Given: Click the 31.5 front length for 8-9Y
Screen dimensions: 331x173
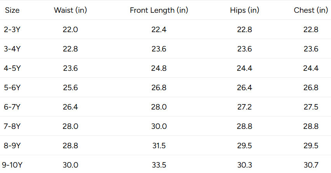Looking at the screenshot, I should coord(159,146).
